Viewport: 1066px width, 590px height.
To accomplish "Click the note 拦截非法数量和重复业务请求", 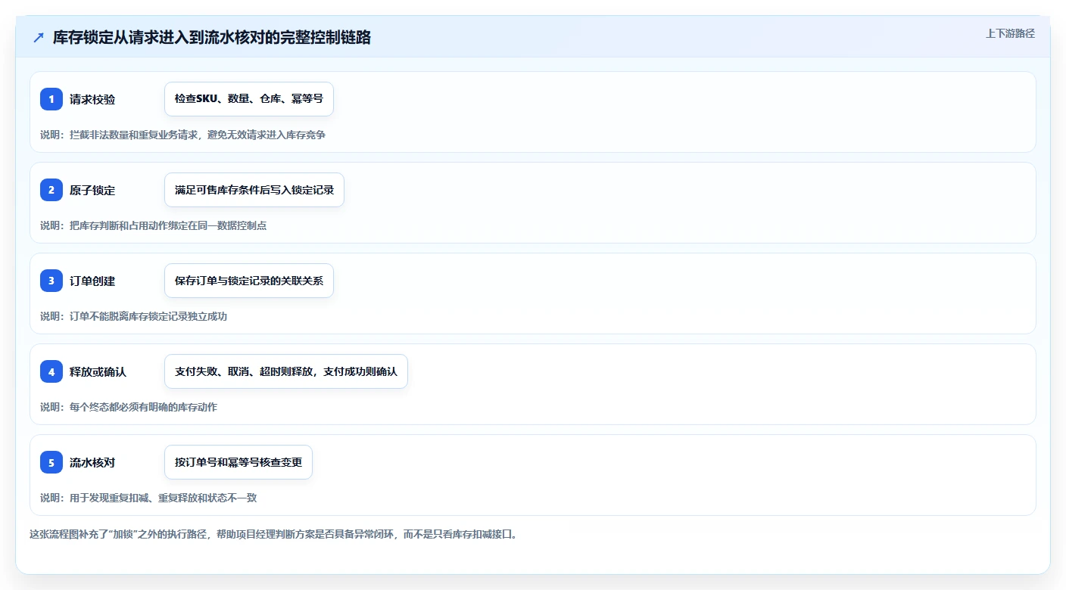I will pos(183,135).
